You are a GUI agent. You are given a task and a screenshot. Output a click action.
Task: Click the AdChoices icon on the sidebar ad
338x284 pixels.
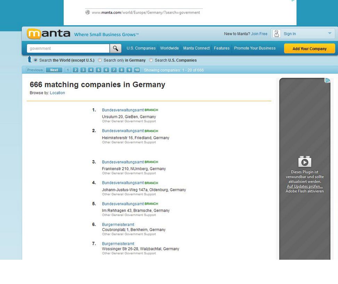tap(327, 80)
